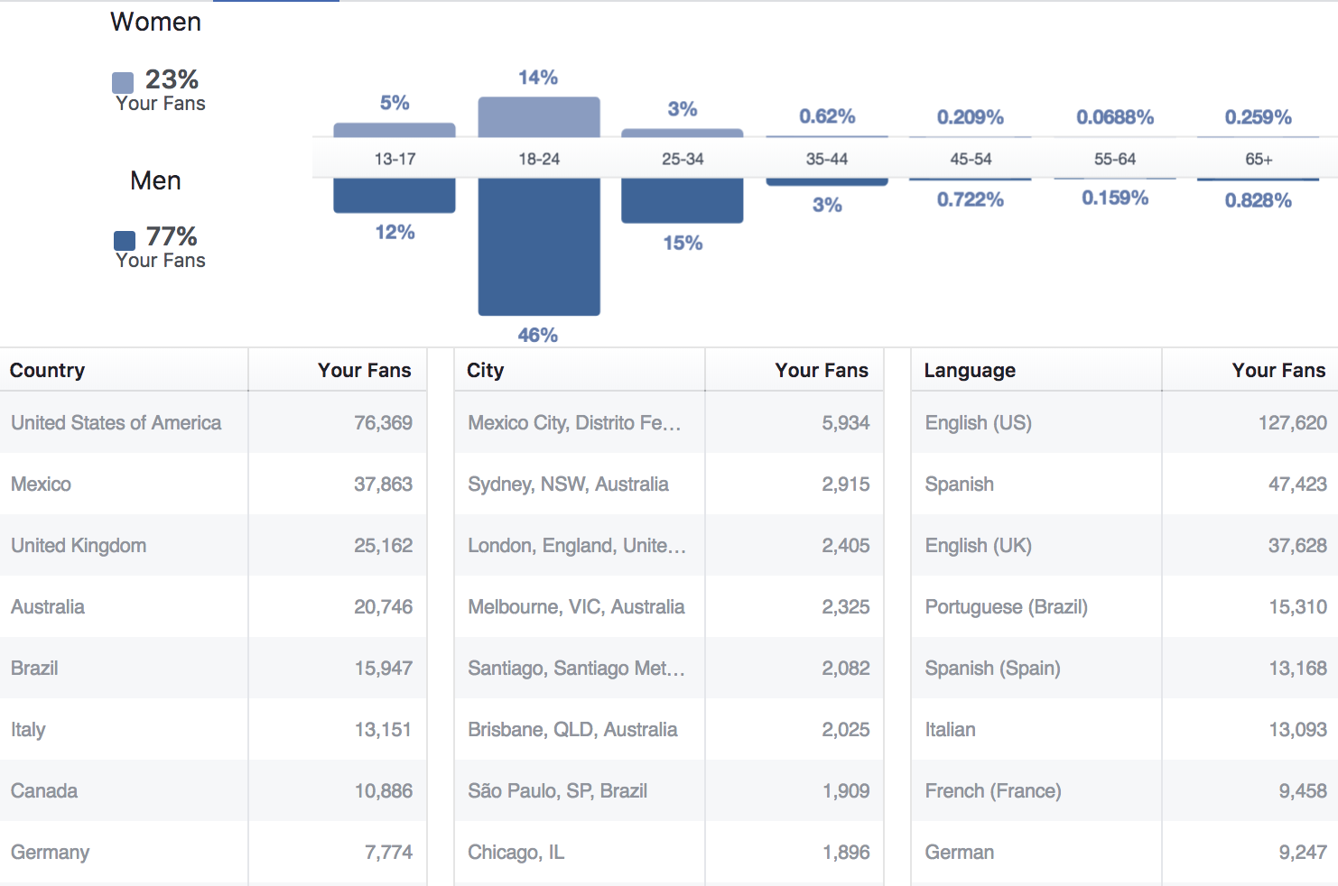Select the Mexico City, Distrito Fe… row
The width and height of the screenshot is (1338, 886).
tap(669, 422)
